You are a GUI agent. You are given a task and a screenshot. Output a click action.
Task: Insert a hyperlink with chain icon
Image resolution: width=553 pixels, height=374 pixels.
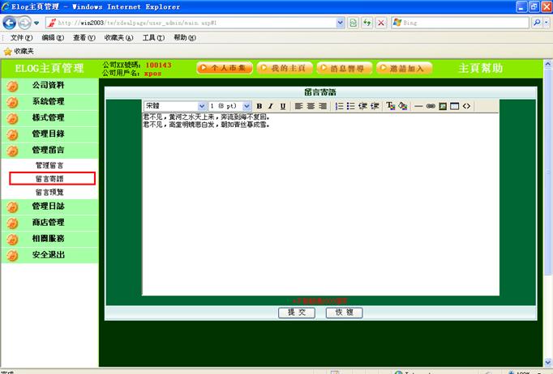click(431, 106)
